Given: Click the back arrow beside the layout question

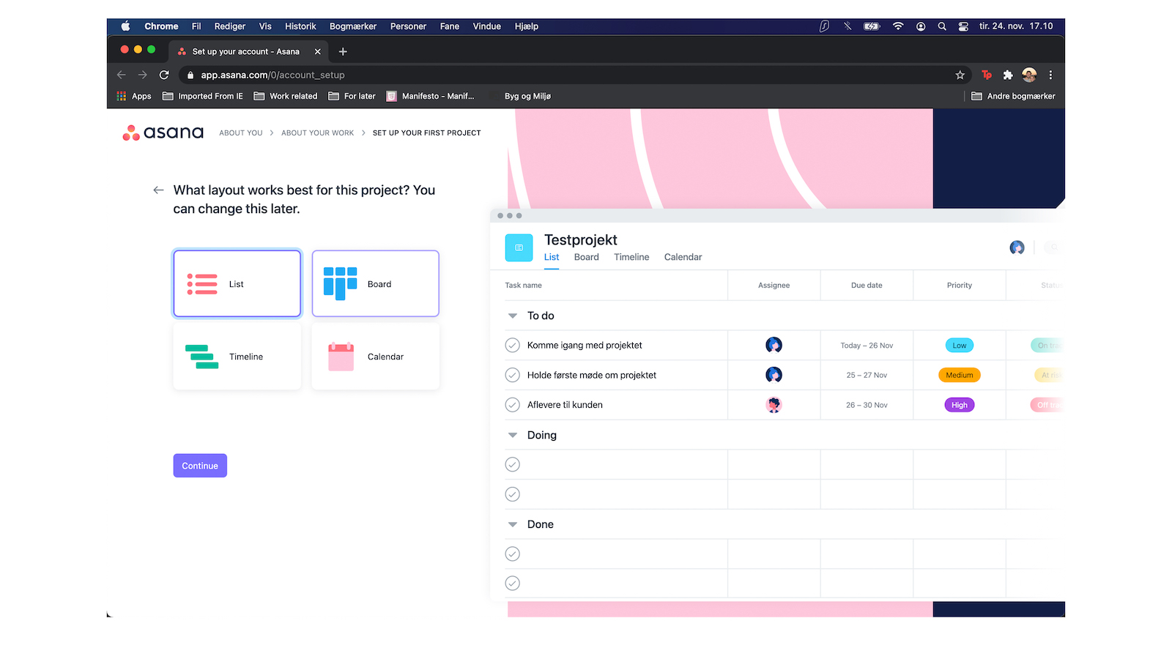Looking at the screenshot, I should pos(158,190).
